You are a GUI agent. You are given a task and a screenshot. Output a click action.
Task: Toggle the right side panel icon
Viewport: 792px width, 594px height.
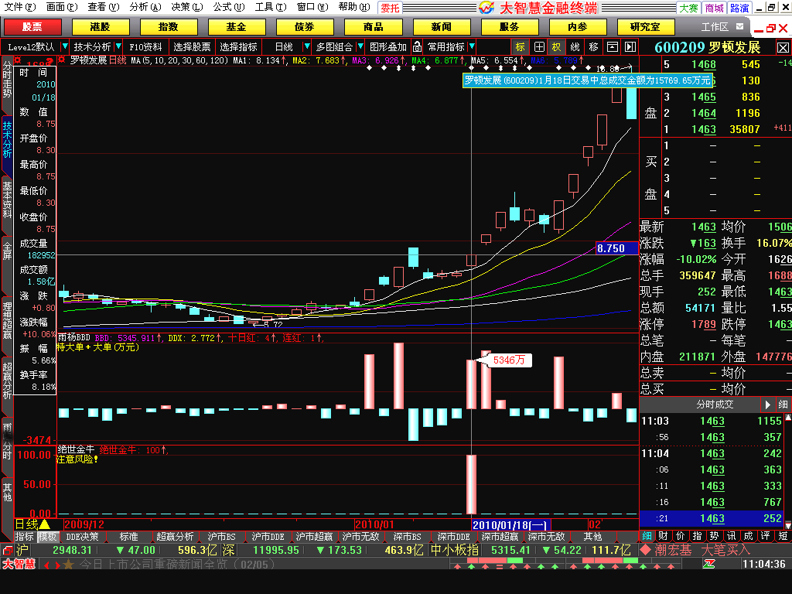click(630, 47)
